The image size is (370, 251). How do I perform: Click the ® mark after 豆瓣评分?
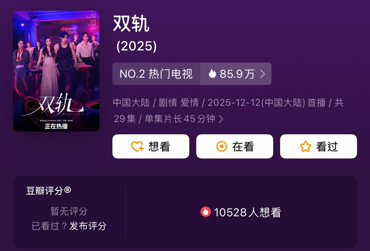tap(67, 190)
